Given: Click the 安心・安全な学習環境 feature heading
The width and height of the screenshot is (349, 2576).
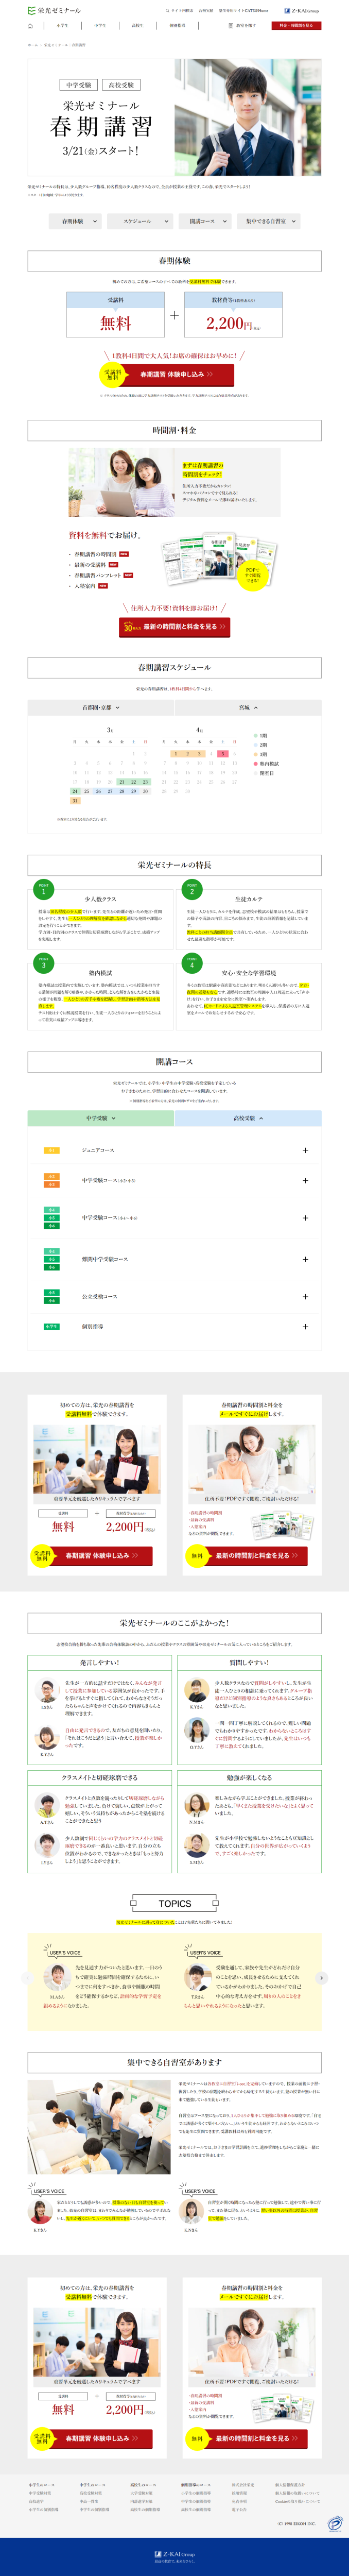Looking at the screenshot, I should (248, 973).
